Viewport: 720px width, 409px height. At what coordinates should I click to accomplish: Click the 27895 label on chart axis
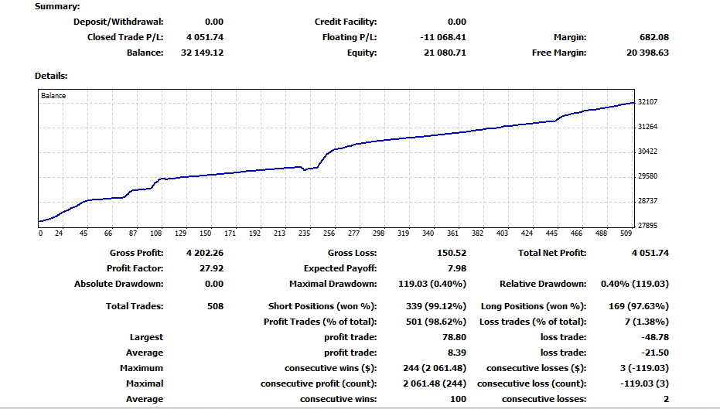pos(648,226)
